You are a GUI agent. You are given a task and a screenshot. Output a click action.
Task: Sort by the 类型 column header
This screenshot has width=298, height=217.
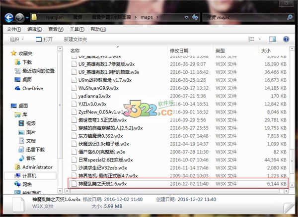pos(220,51)
